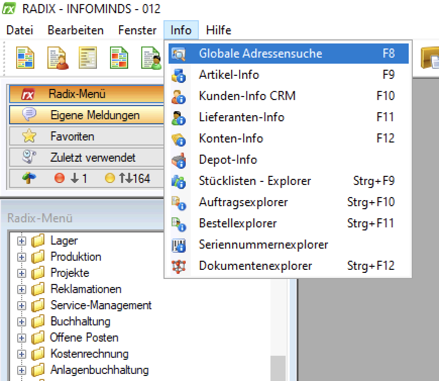The width and height of the screenshot is (439, 381).
Task: Click the red-green document toolbar icon
Action: pyautogui.click(x=119, y=58)
